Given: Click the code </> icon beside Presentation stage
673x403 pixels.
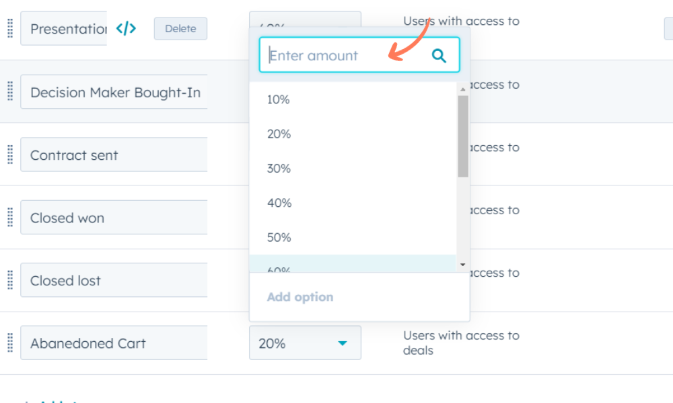Looking at the screenshot, I should coord(127,28).
